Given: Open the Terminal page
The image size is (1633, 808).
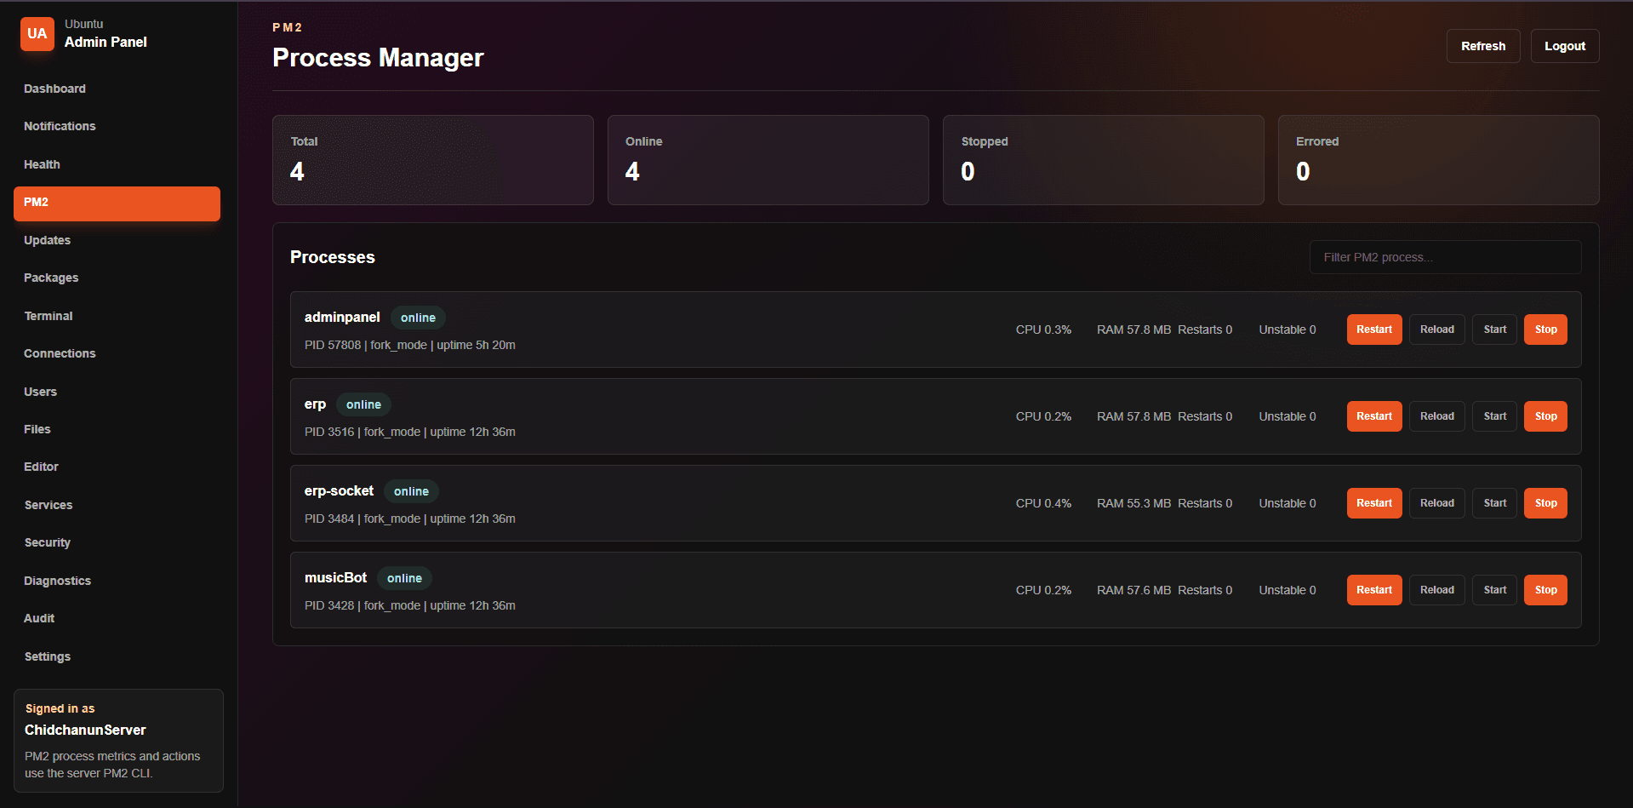Looking at the screenshot, I should click(x=49, y=316).
